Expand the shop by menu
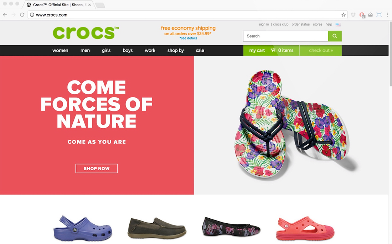The image size is (392, 244). (175, 50)
